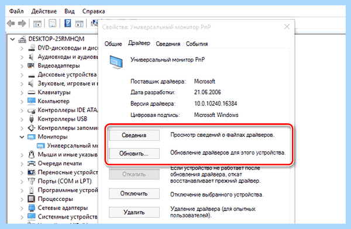Click the grayed-out Откатить button
The image size is (351, 229).
pyautogui.click(x=134, y=174)
